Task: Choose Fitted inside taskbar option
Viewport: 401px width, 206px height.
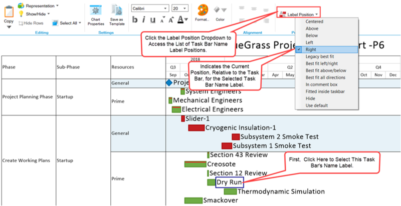Action: [327, 91]
